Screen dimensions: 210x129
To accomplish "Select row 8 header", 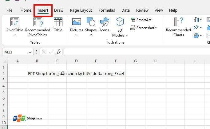I will pyautogui.click(x=4, y=110).
